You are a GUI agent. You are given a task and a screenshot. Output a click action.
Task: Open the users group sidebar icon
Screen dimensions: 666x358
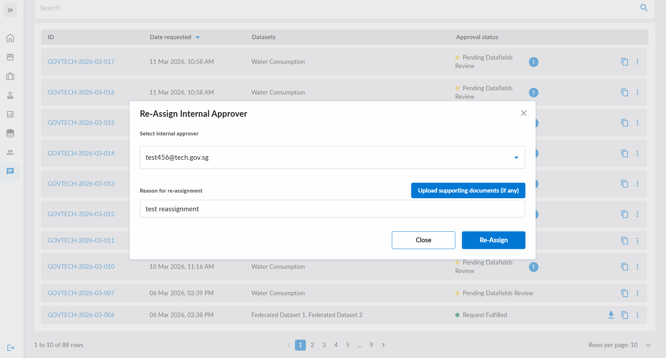(x=10, y=152)
